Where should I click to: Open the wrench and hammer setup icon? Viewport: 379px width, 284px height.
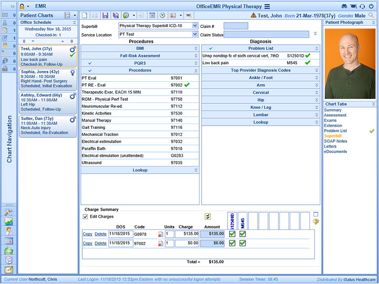pyautogui.click(x=9, y=212)
